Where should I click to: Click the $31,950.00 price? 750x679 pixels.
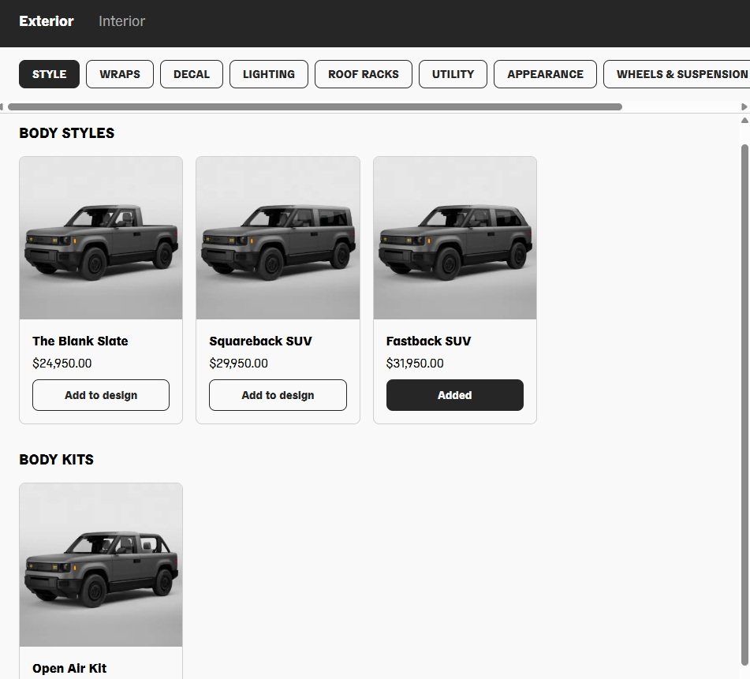tap(415, 364)
